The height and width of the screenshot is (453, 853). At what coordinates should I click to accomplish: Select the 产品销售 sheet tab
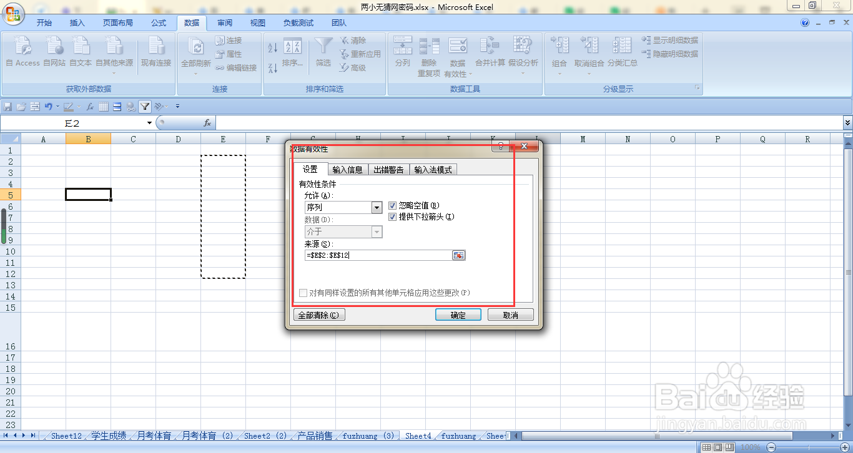pyautogui.click(x=315, y=436)
